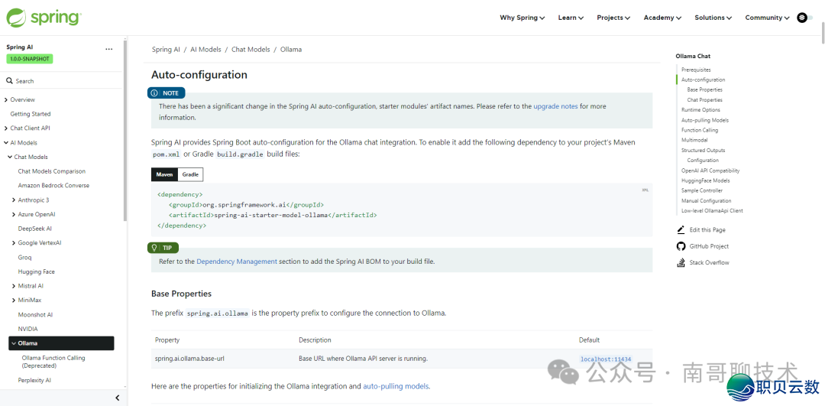
Task: Open the NVIDIA page
Action: (28, 329)
